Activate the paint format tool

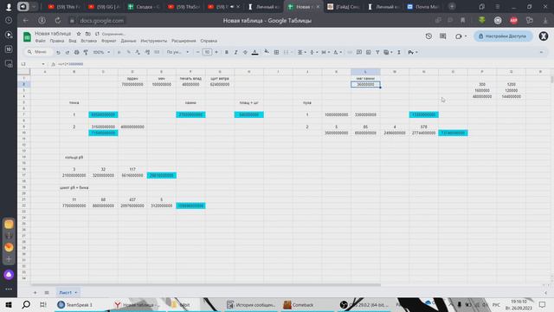(x=86, y=52)
